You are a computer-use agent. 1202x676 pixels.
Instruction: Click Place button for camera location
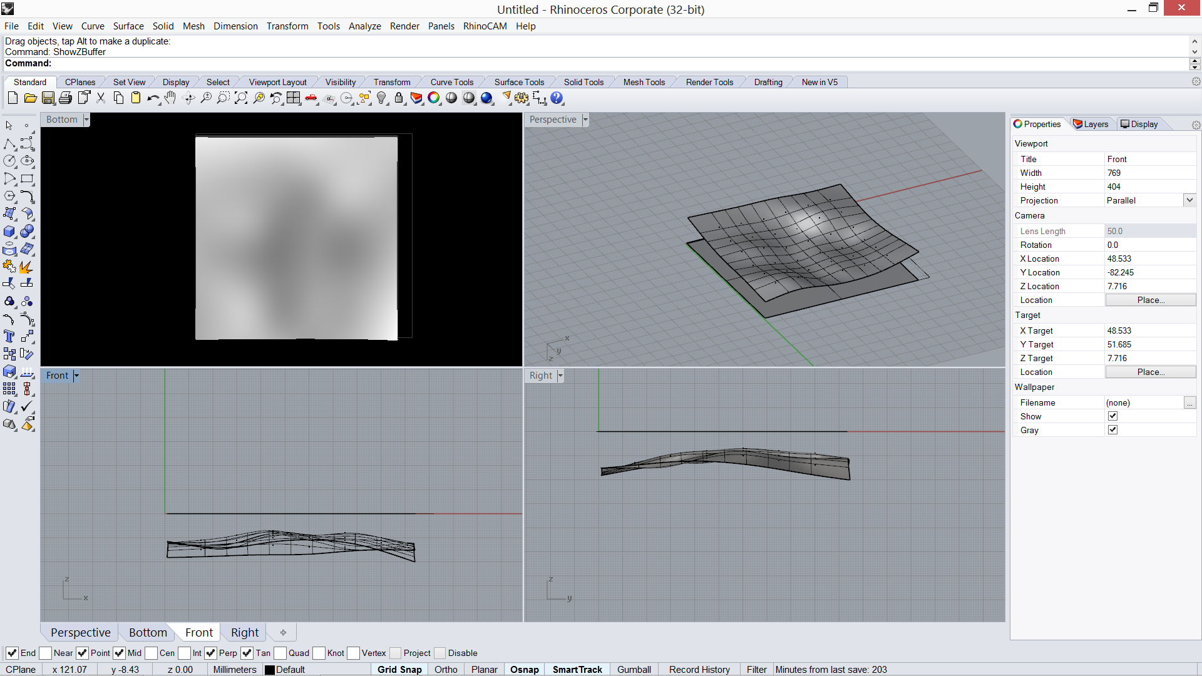[x=1150, y=300]
